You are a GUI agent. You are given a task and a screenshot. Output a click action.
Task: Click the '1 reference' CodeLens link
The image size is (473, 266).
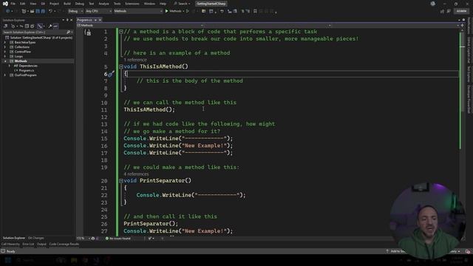click(x=135, y=60)
